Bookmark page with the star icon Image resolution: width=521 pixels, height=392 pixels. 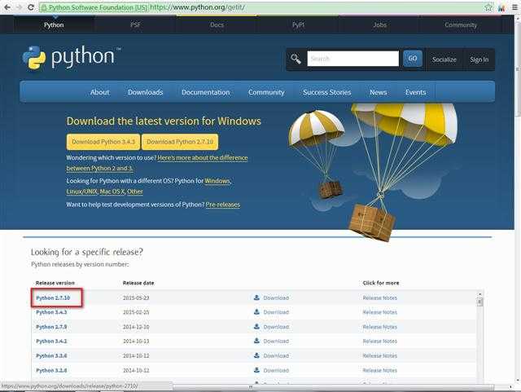488,7
